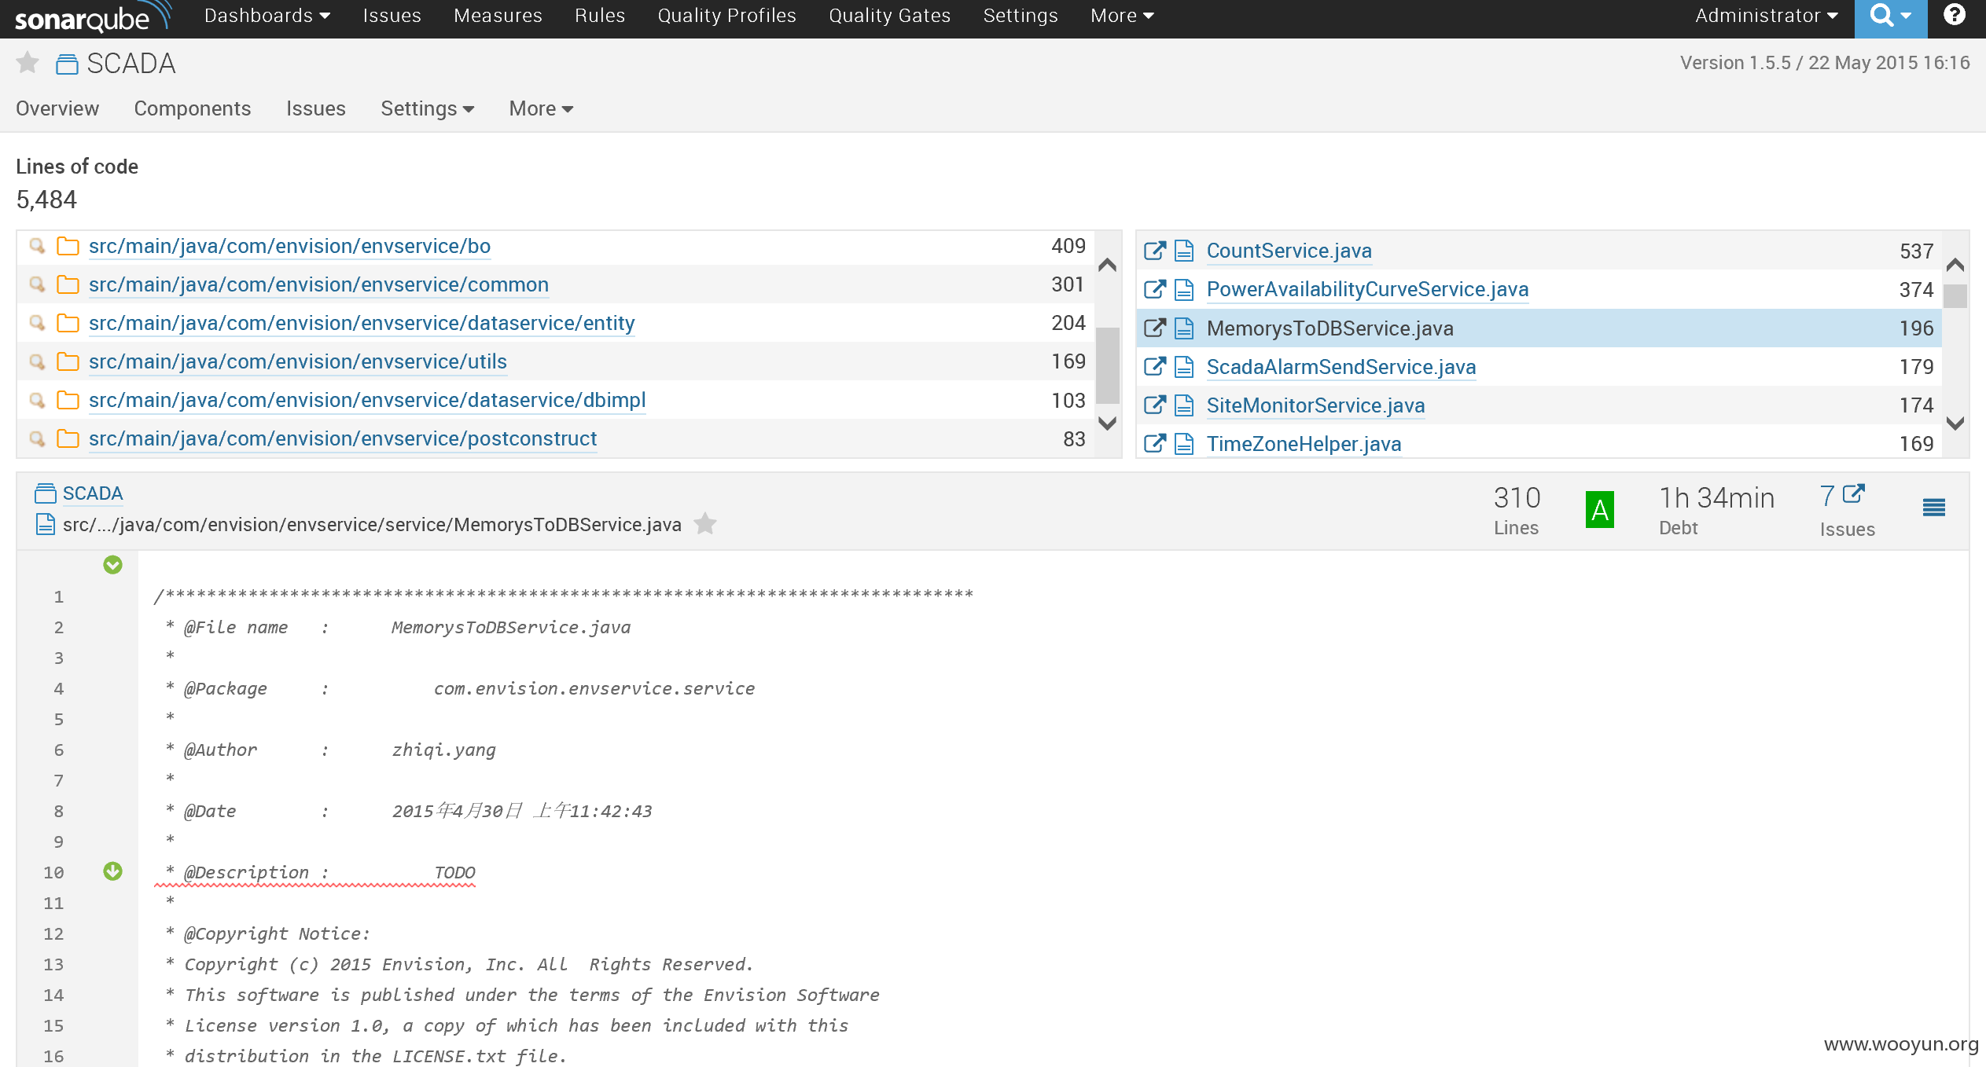This screenshot has height=1067, width=1986.
Task: Open SiteMonitorService.java in new window icon
Action: [x=1155, y=405]
